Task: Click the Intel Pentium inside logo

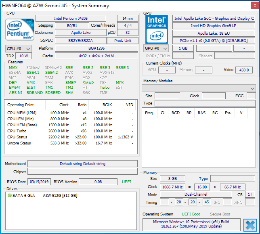Action: 20,30
